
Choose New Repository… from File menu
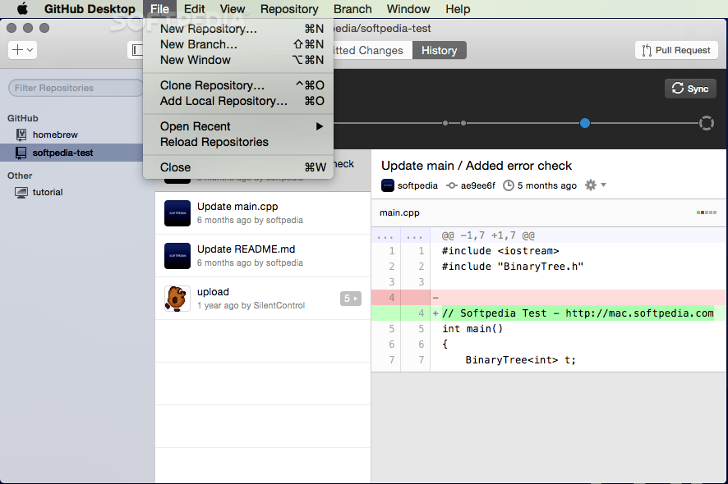238,29
